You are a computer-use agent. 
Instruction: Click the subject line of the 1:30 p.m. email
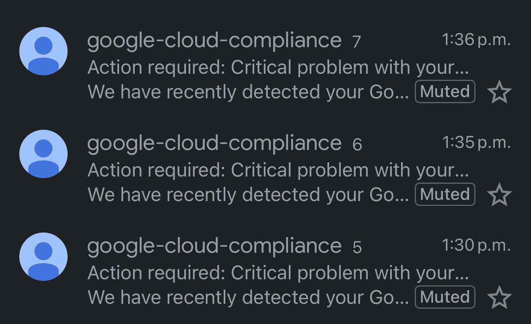coord(278,273)
